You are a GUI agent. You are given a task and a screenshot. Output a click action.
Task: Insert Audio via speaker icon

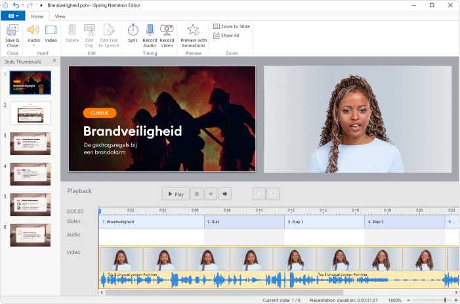[33, 30]
